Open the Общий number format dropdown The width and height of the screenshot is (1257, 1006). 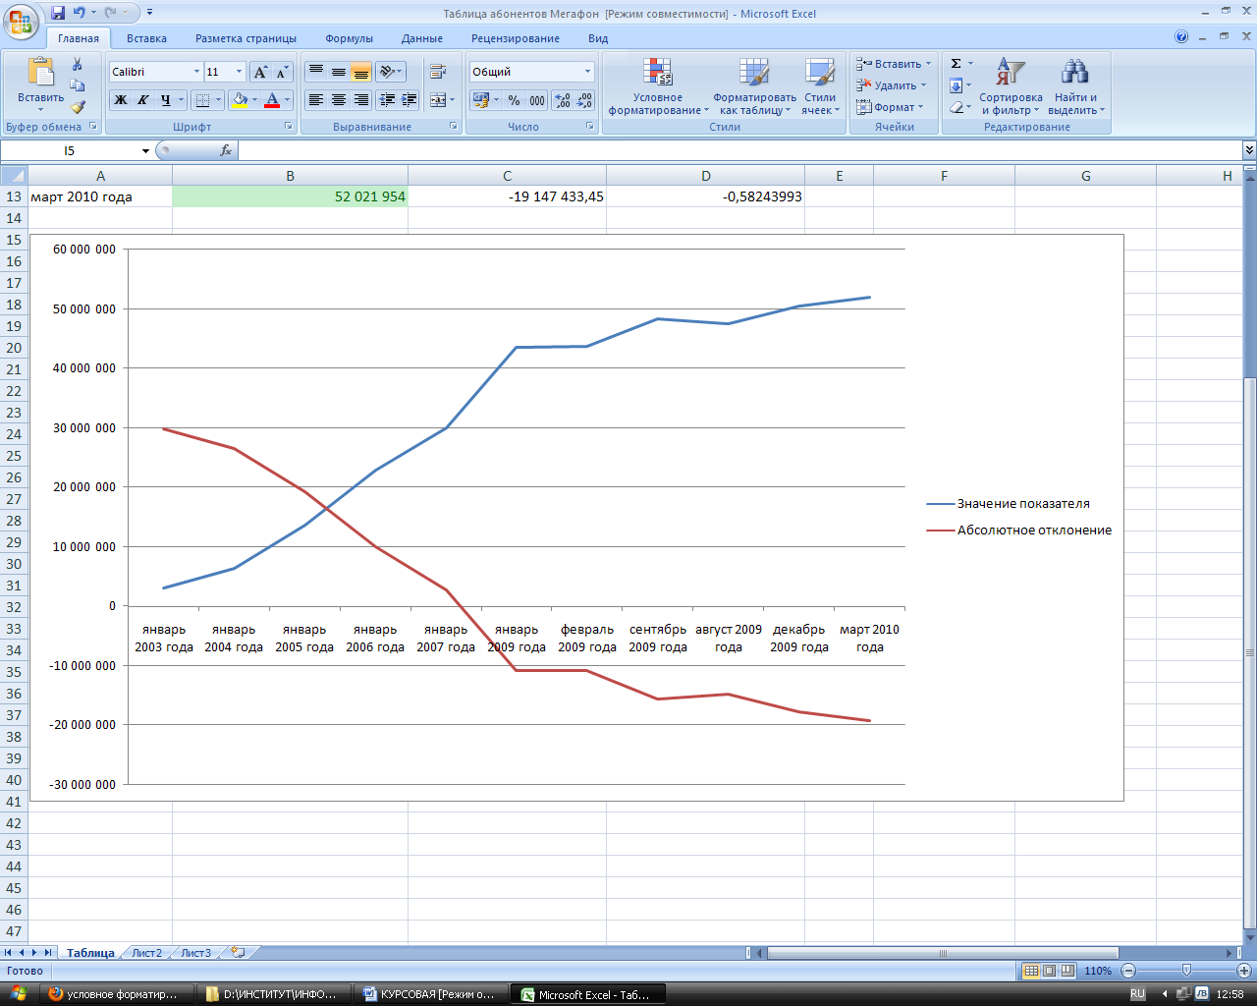(588, 72)
